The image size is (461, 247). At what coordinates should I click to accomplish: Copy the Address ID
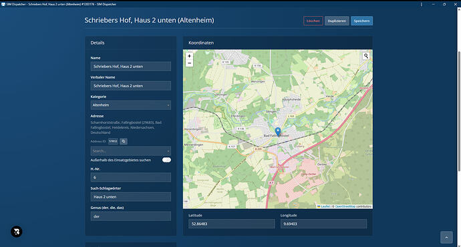(x=124, y=141)
